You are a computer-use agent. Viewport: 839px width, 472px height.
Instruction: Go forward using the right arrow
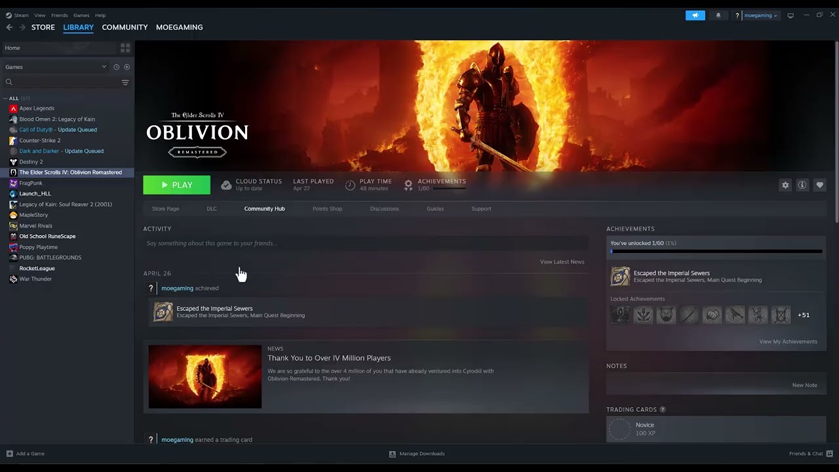coord(22,28)
